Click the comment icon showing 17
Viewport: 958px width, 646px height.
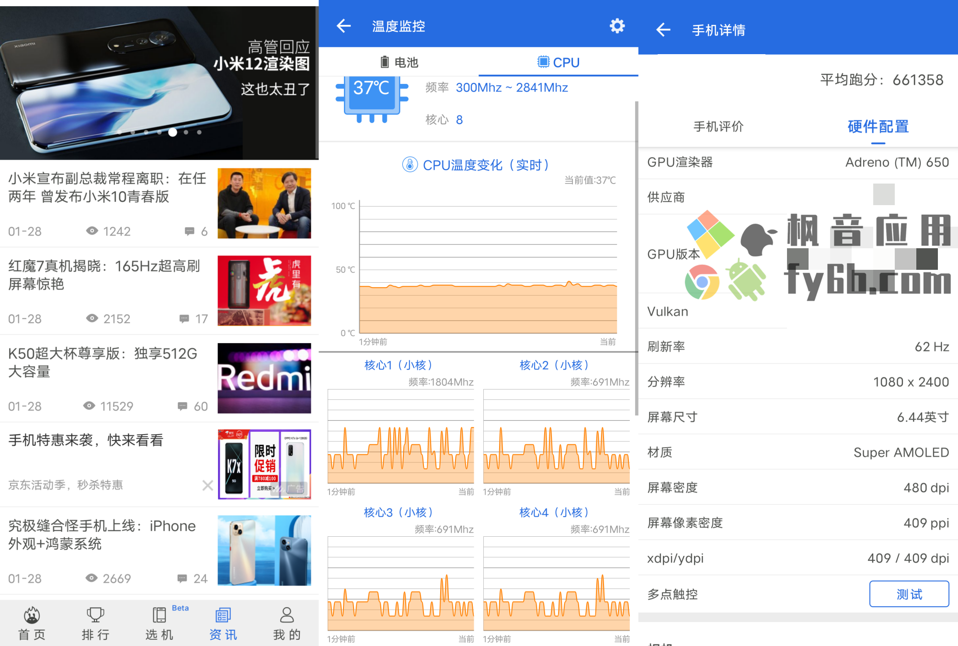click(184, 319)
